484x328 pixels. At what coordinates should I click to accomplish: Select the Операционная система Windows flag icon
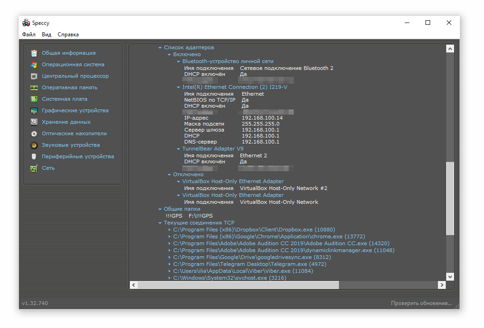pyautogui.click(x=34, y=64)
